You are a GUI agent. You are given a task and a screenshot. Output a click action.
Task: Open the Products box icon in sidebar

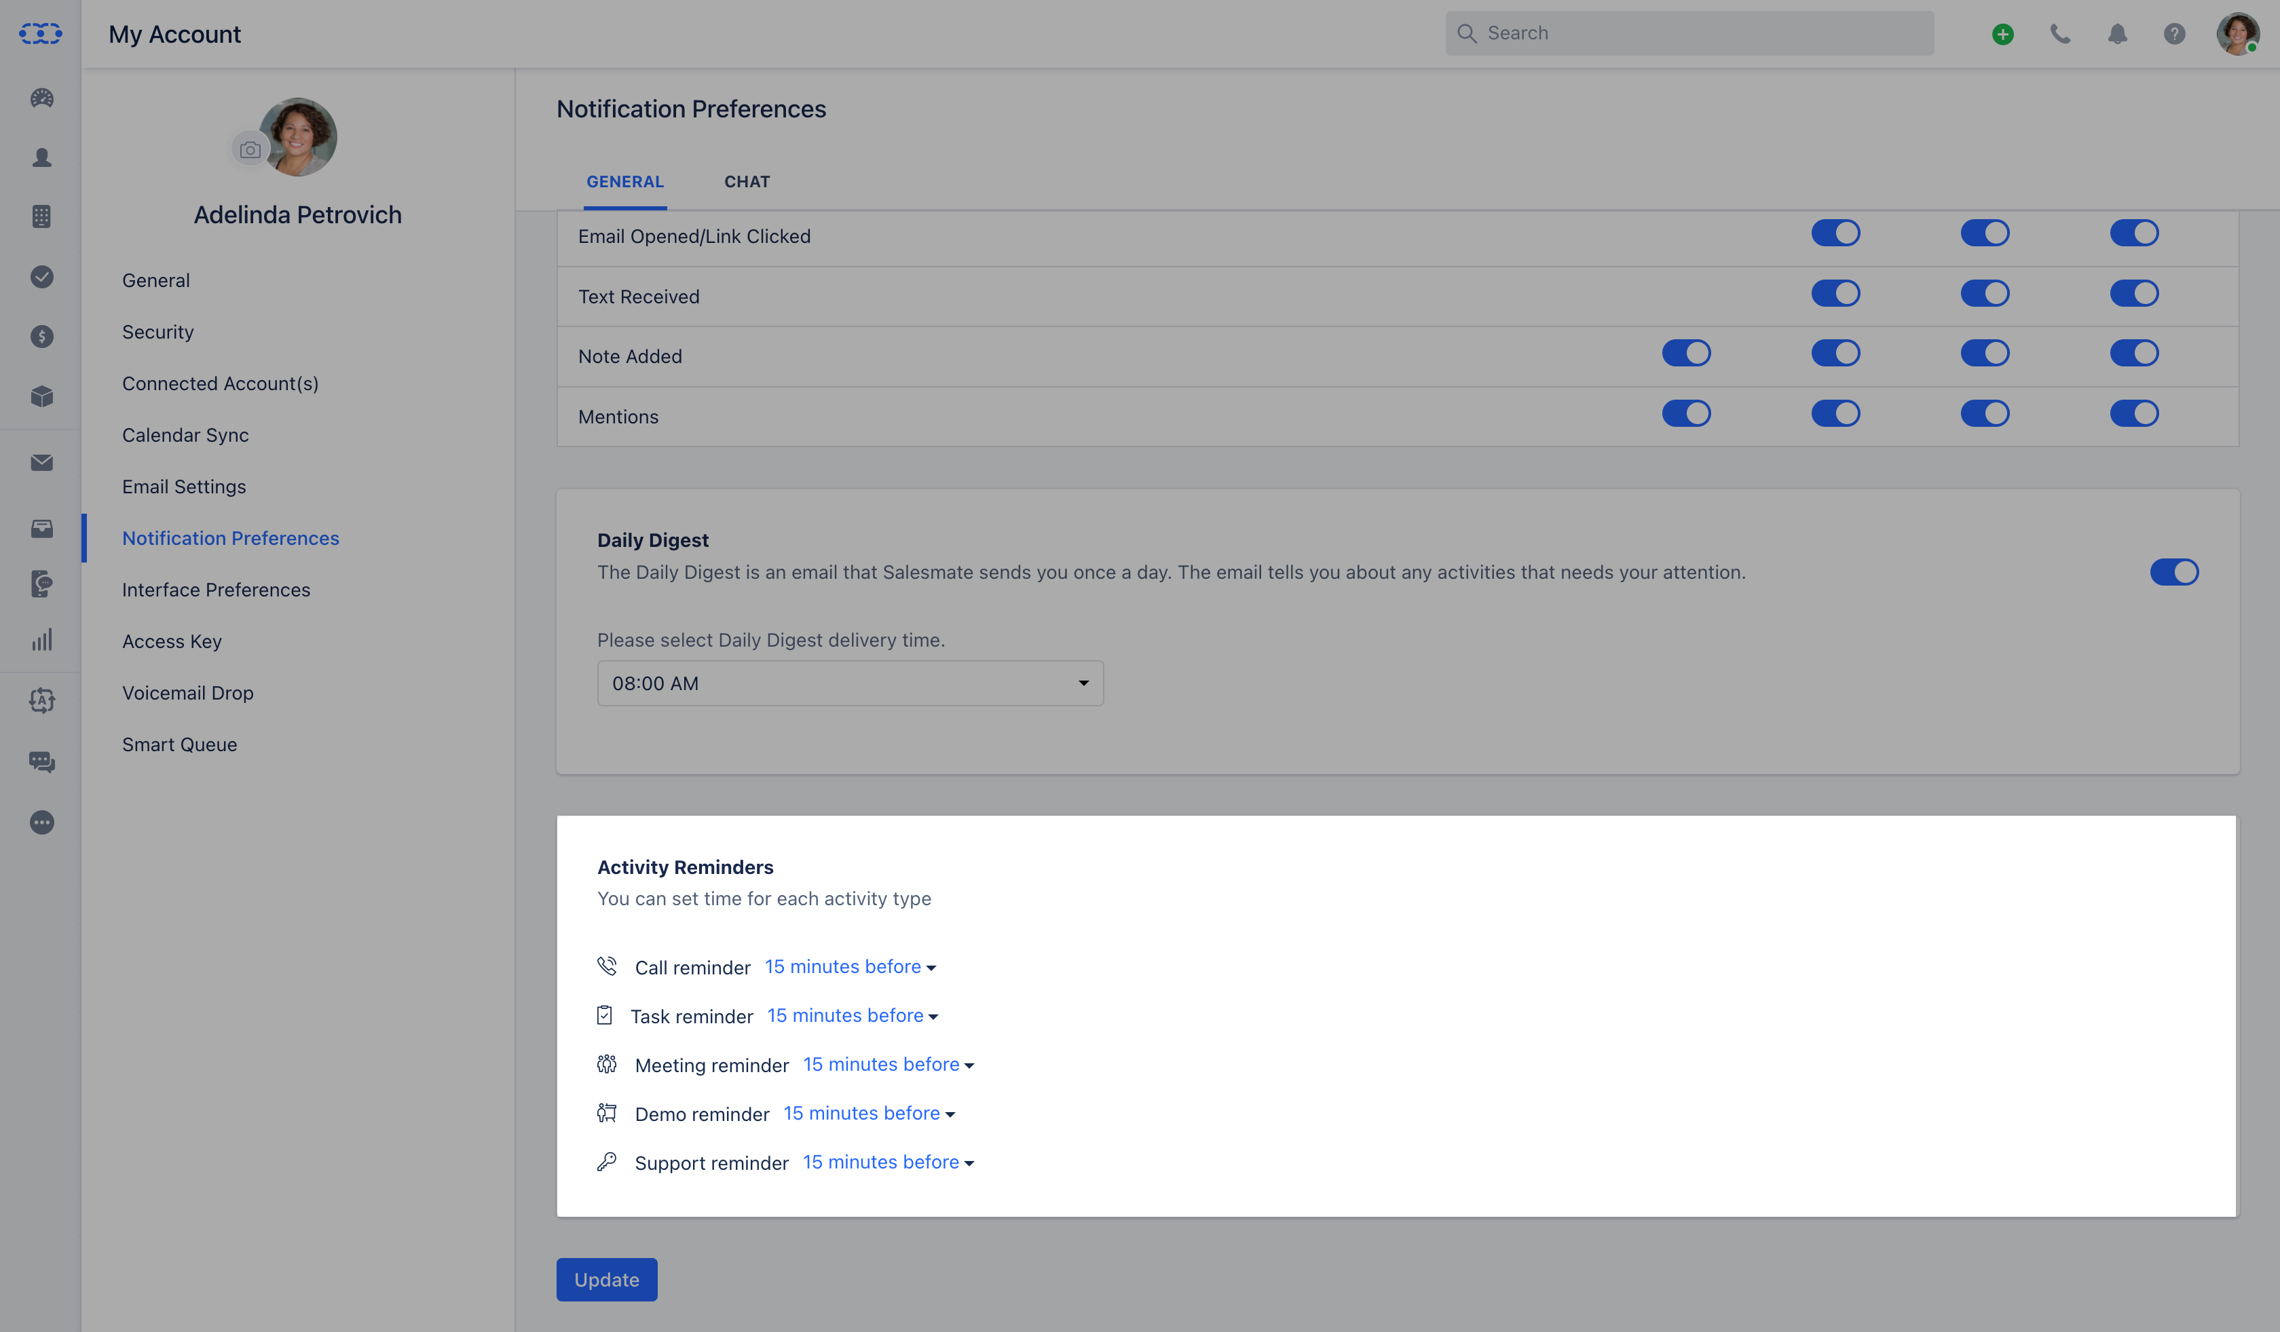click(x=41, y=396)
